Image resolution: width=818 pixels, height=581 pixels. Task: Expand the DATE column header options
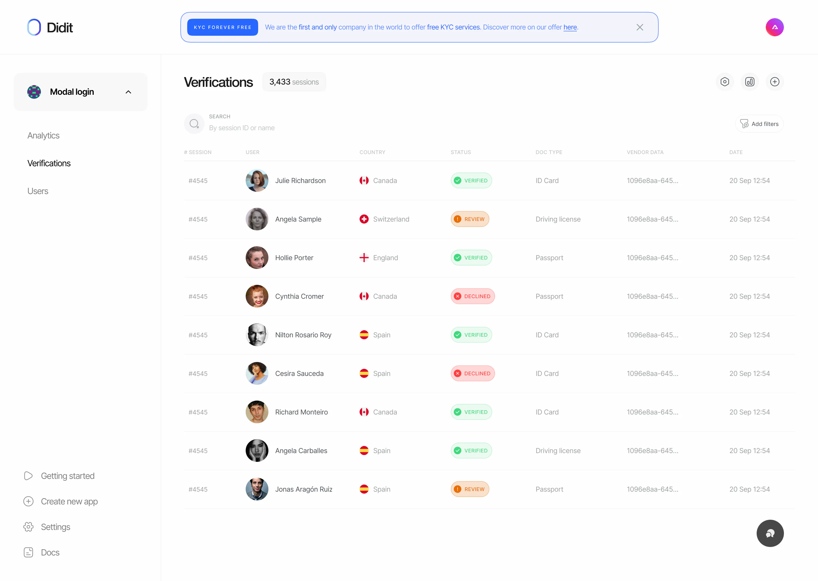(x=736, y=152)
